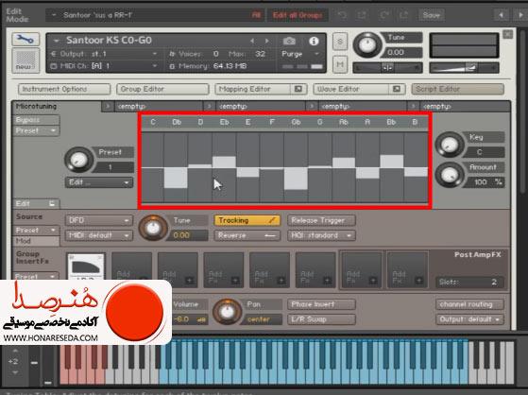The image size is (528, 395).
Task: Expand the Output default dropdown
Action: click(x=469, y=319)
